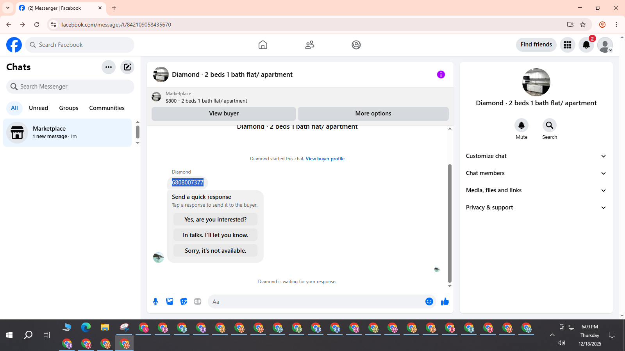Viewport: 625px width, 351px height.
Task: Send quick reply 'In talks. I'll let you know.'
Action: coord(216,235)
